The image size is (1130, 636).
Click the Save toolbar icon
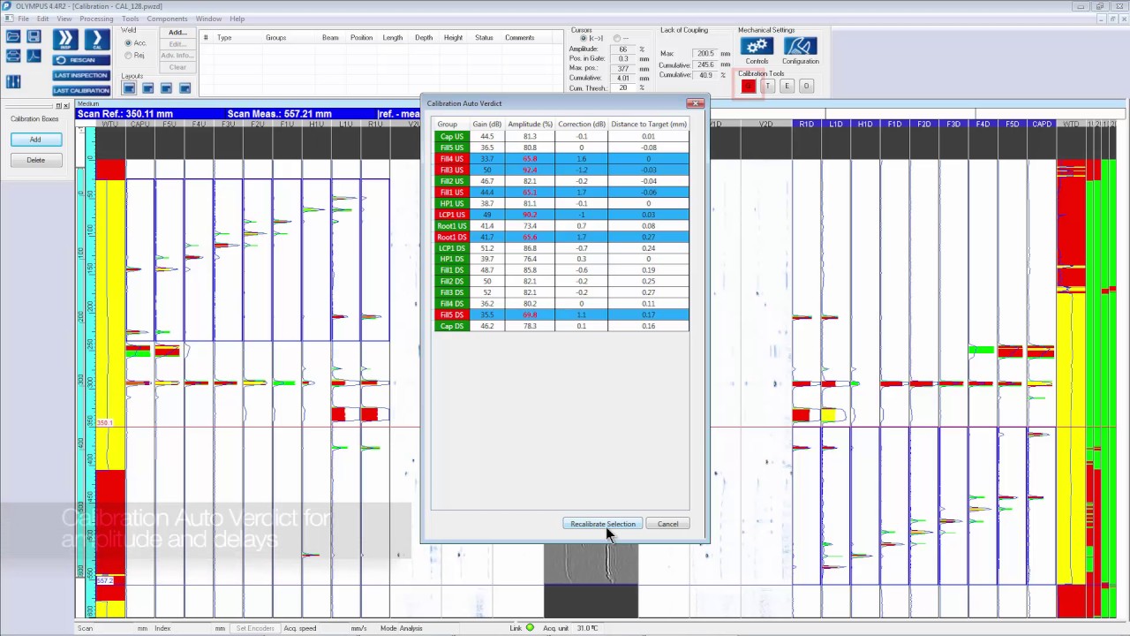pyautogui.click(x=34, y=35)
